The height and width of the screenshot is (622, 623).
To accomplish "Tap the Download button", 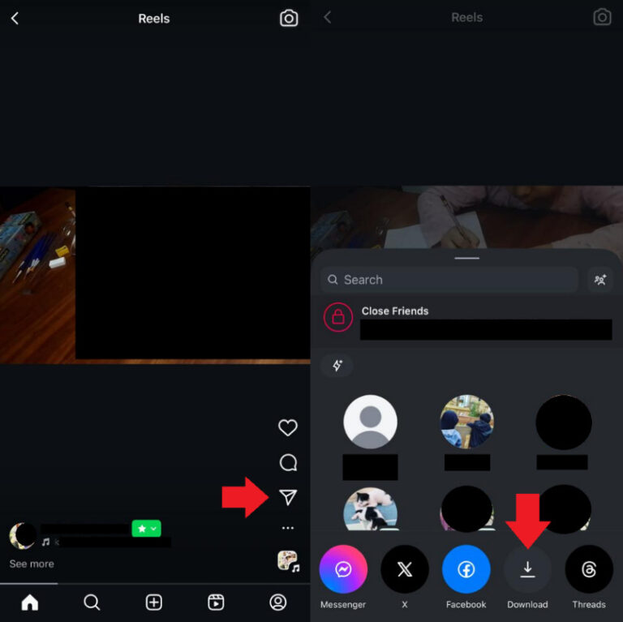I will pos(527,569).
